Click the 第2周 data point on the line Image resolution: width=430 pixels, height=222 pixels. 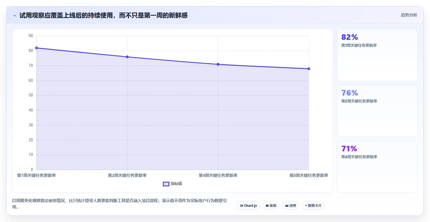pos(127,57)
